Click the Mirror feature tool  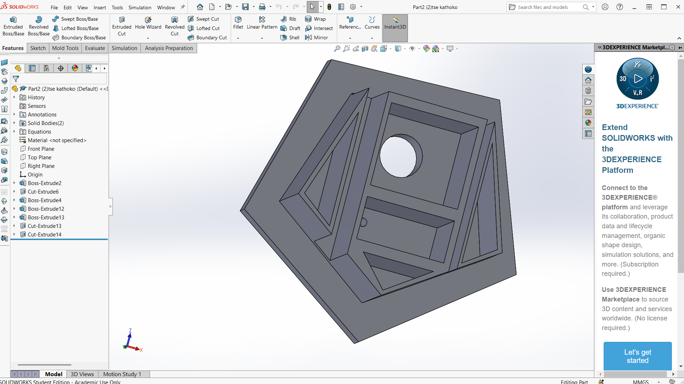tap(316, 38)
